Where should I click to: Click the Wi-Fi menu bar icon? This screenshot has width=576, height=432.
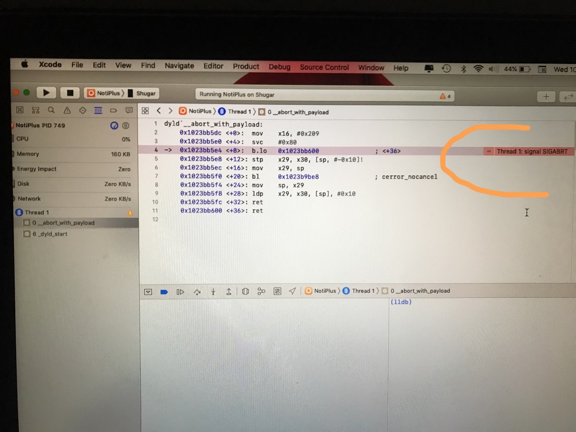(x=478, y=69)
